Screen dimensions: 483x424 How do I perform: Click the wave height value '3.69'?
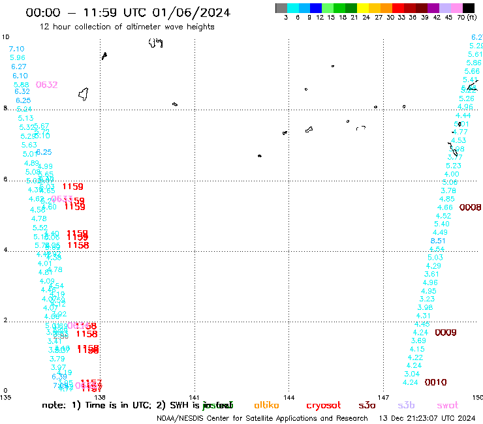point(418,341)
